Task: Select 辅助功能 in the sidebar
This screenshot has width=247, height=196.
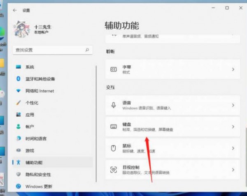Action: click(x=52, y=163)
